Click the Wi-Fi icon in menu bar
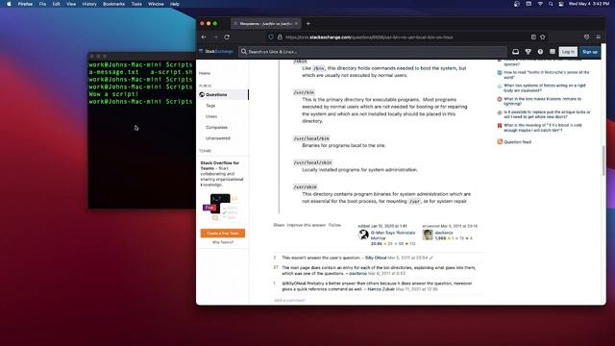Screen dimensions: 615x346 click(x=540, y=4)
